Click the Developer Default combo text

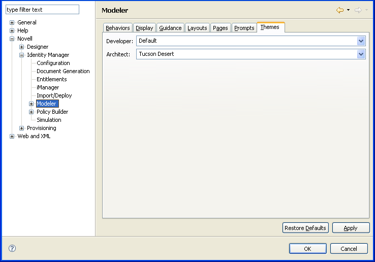click(148, 41)
